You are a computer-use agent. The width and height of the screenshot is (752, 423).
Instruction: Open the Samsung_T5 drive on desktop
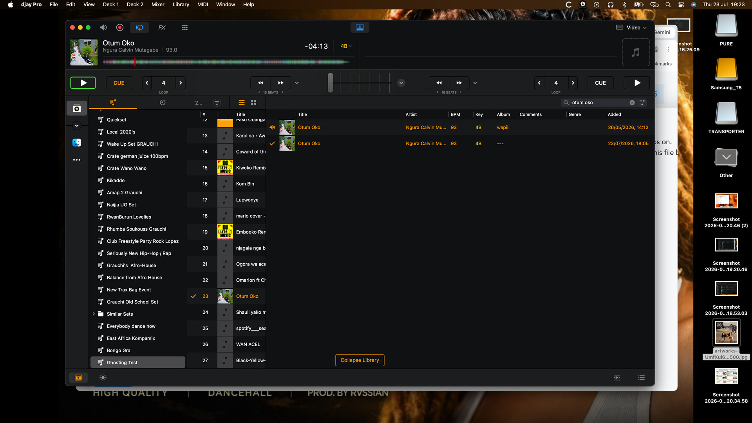pyautogui.click(x=726, y=74)
